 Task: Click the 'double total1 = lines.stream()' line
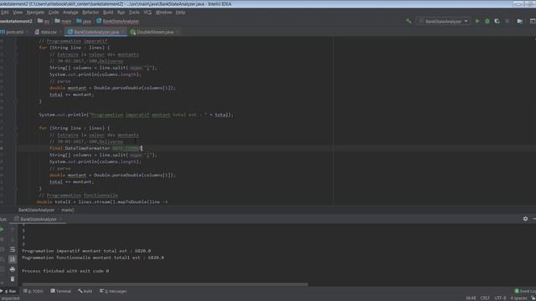[102, 202]
